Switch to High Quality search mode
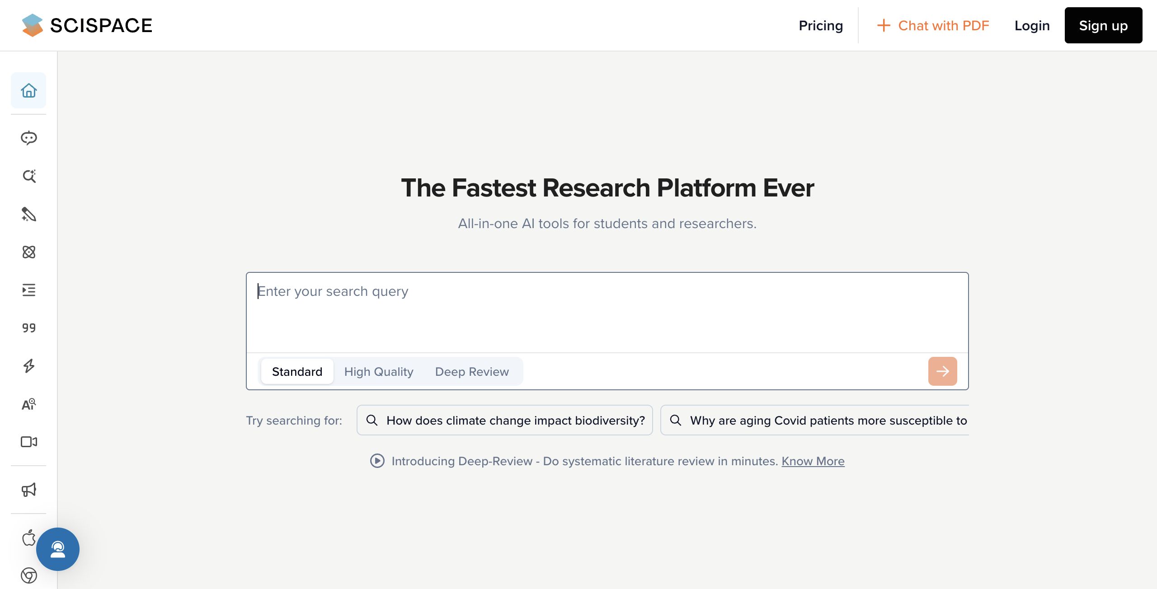The image size is (1157, 589). point(379,371)
